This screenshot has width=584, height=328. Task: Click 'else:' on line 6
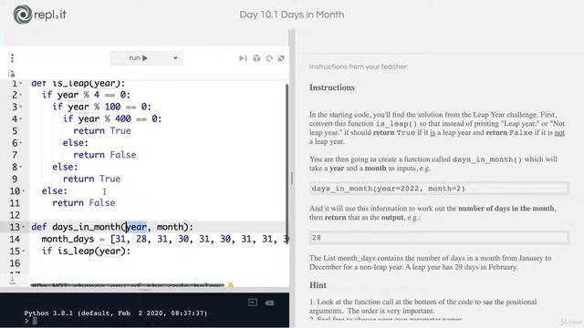pyautogui.click(x=76, y=143)
